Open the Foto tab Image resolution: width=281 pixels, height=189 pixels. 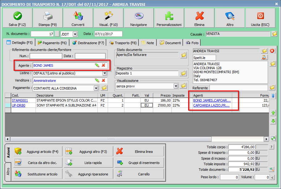tap(192, 43)
